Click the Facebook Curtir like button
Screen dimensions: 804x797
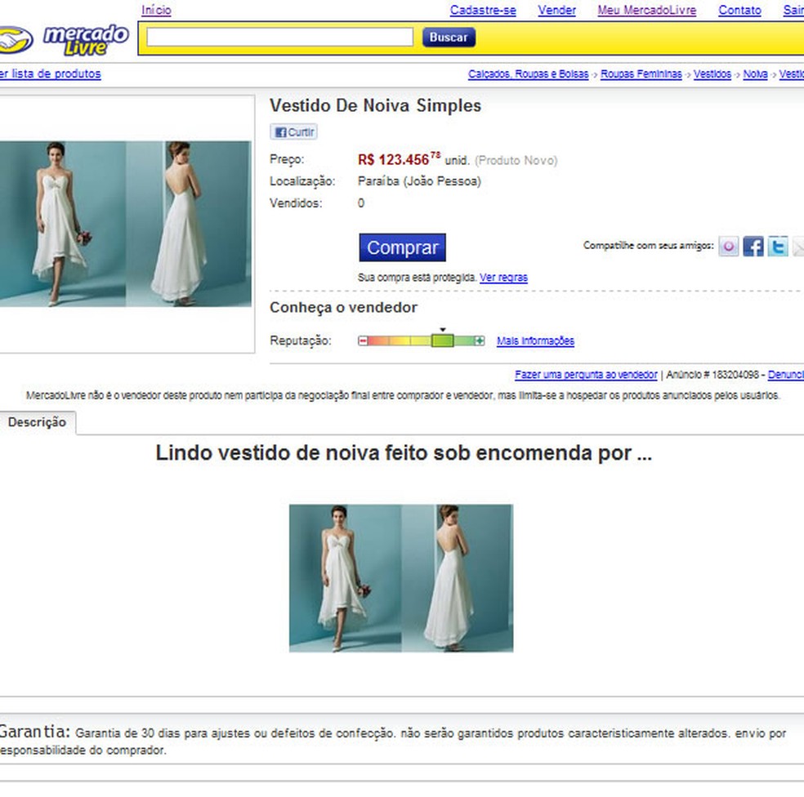[x=294, y=132]
